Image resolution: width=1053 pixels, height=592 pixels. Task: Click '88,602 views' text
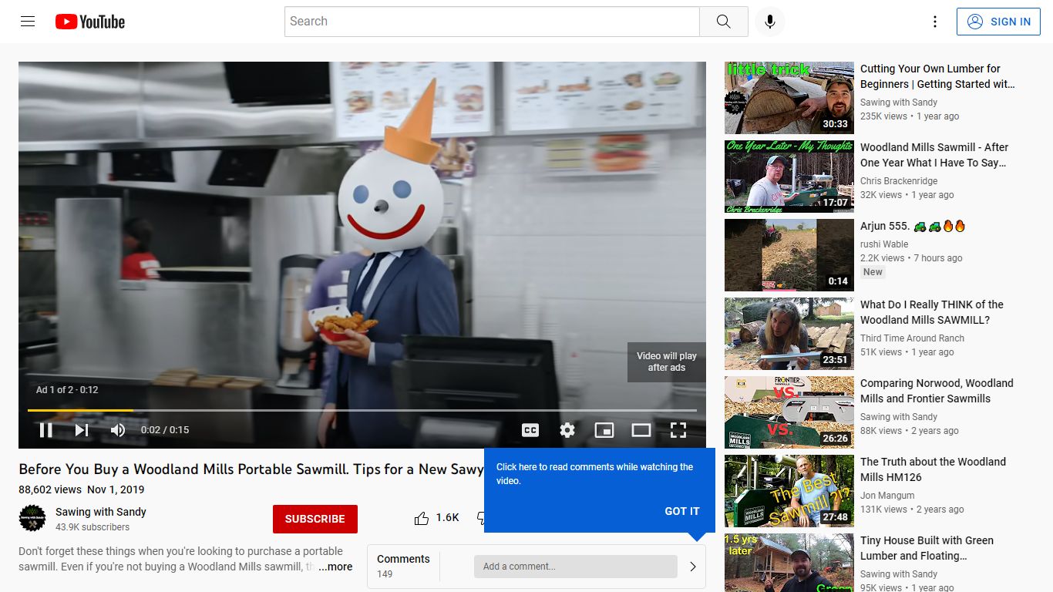click(50, 489)
